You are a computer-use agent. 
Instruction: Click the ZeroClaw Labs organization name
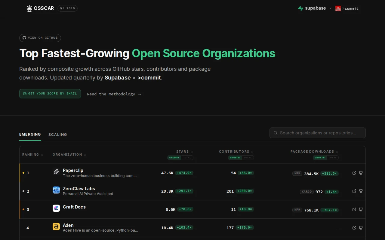(x=79, y=188)
